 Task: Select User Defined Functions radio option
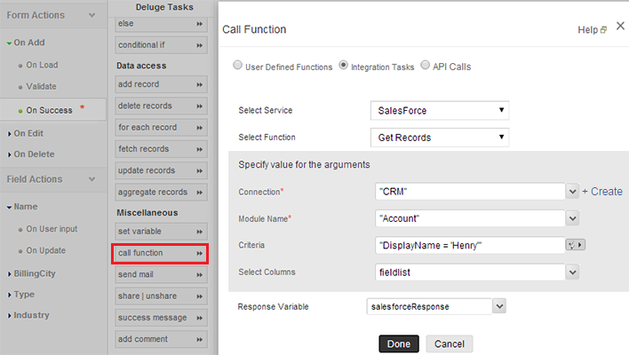[237, 66]
